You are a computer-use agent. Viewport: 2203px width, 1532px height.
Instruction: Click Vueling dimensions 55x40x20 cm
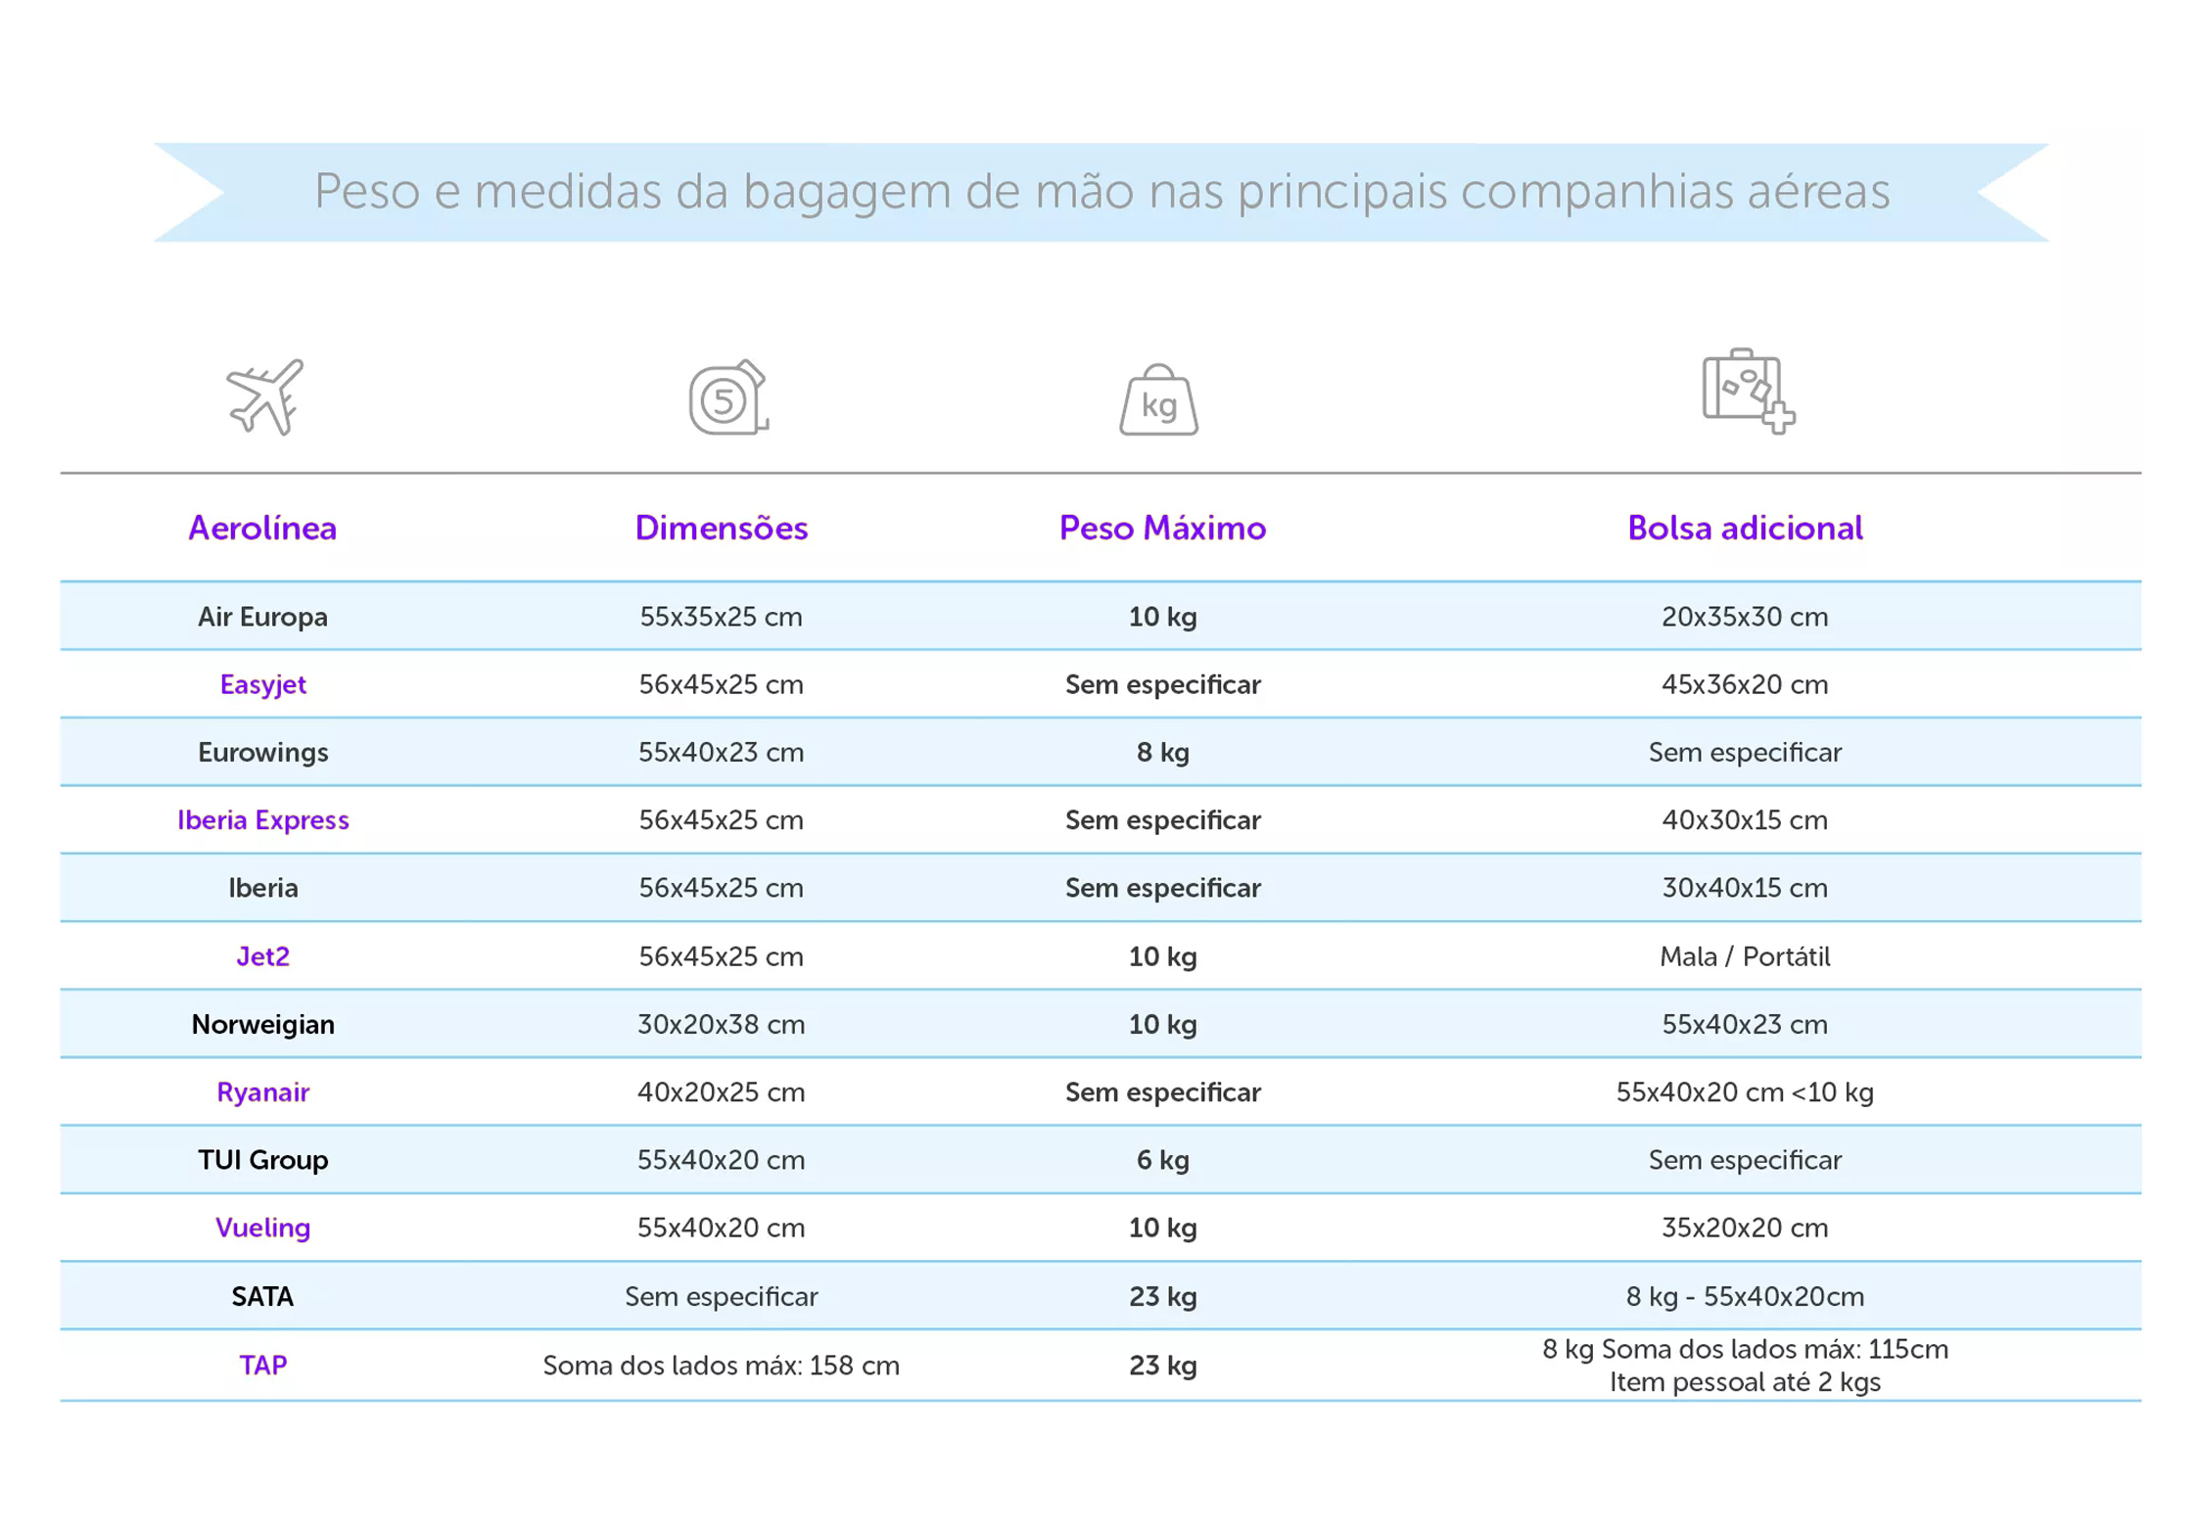point(722,1228)
